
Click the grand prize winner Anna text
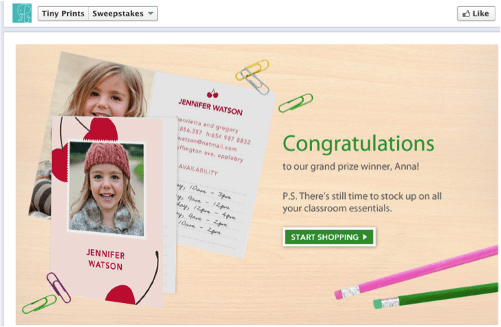[351, 166]
